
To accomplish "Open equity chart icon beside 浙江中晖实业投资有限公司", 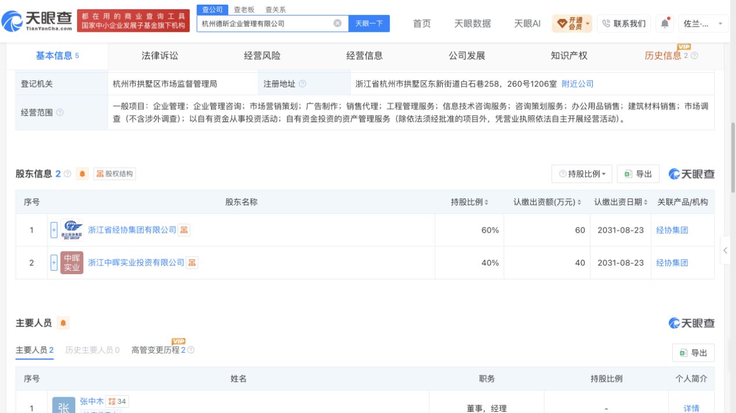I will [192, 263].
